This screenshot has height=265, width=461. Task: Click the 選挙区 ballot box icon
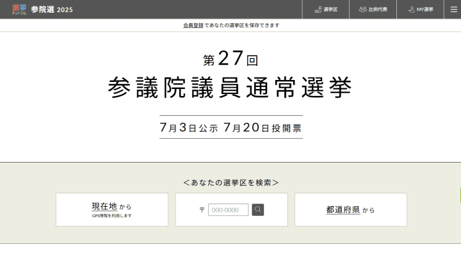318,10
